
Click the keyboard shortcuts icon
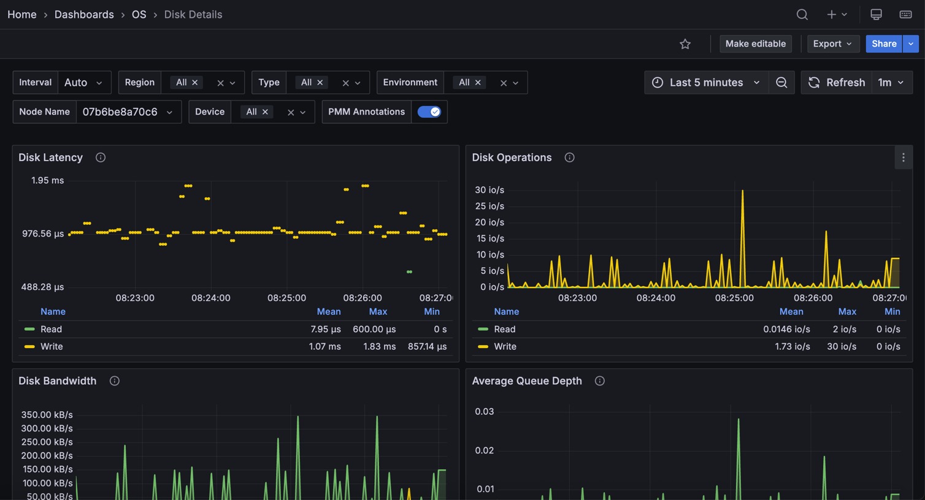[x=905, y=15]
